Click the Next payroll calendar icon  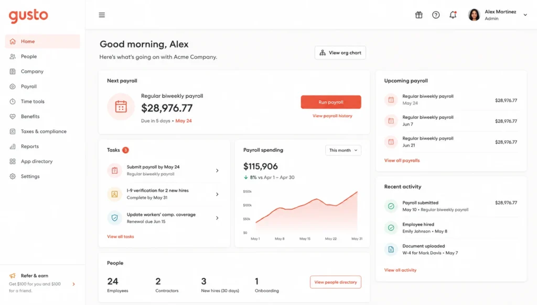121,107
